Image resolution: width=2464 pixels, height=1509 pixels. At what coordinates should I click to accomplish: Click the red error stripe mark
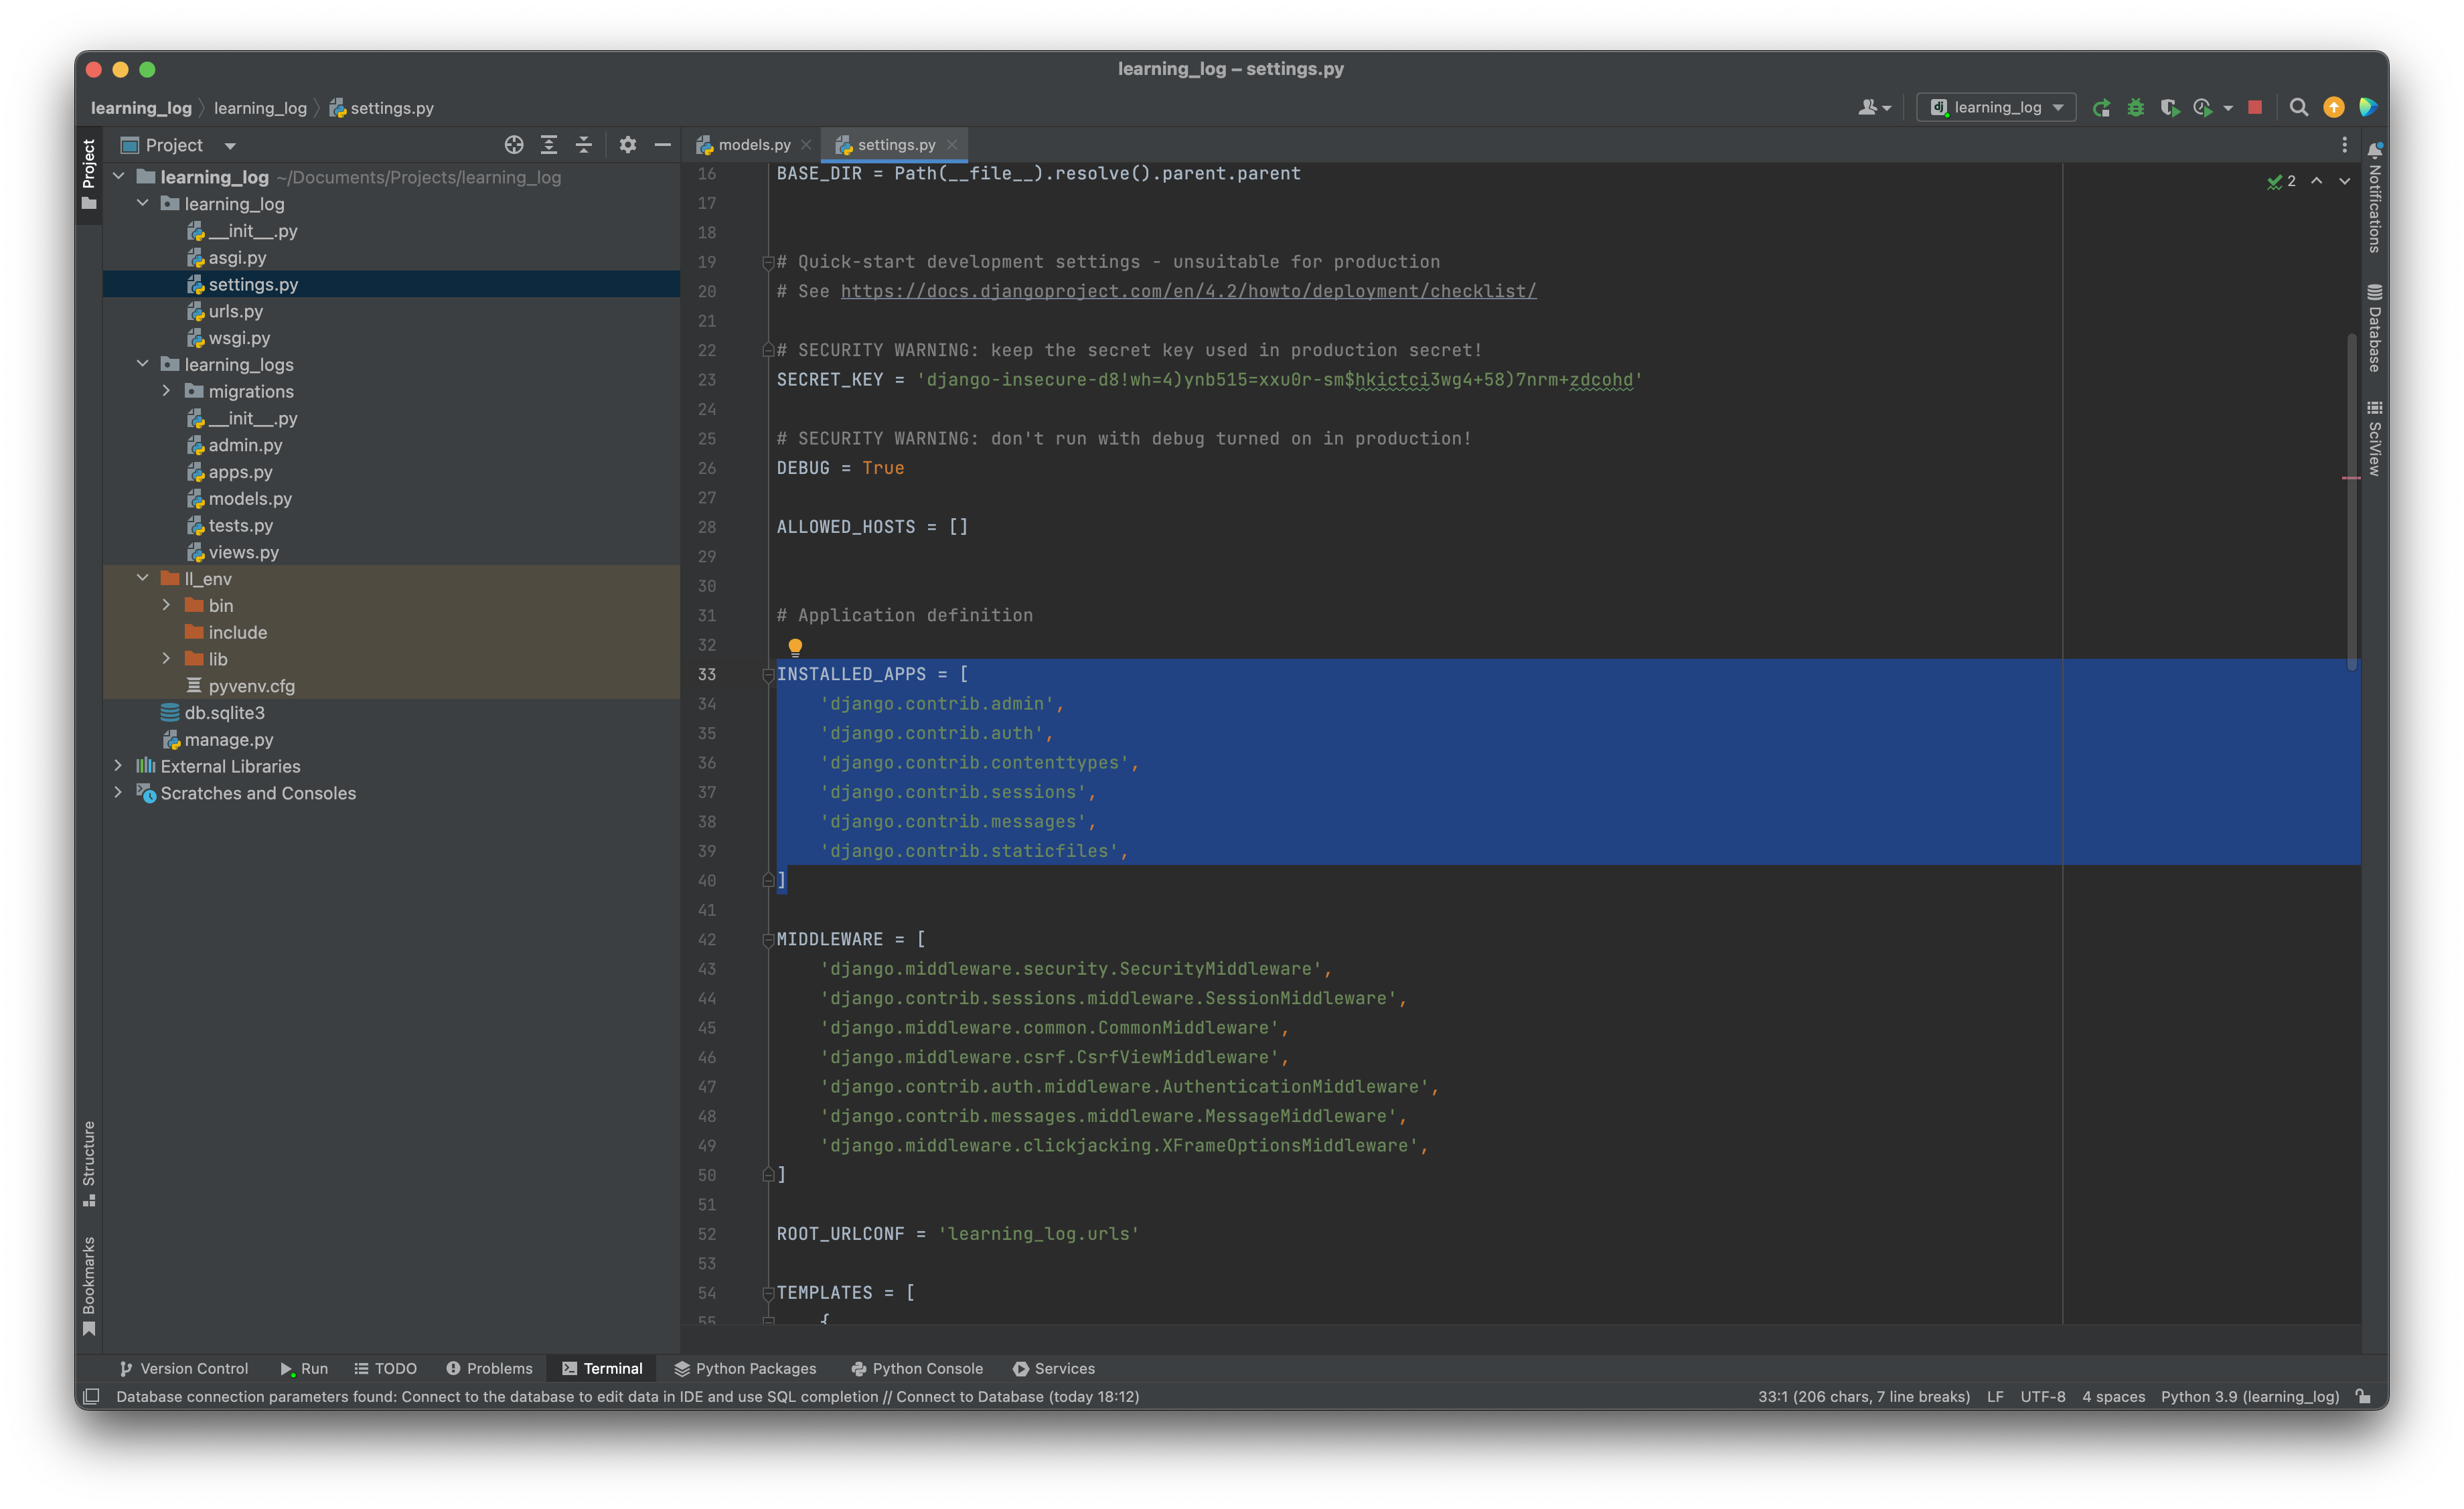[2351, 478]
